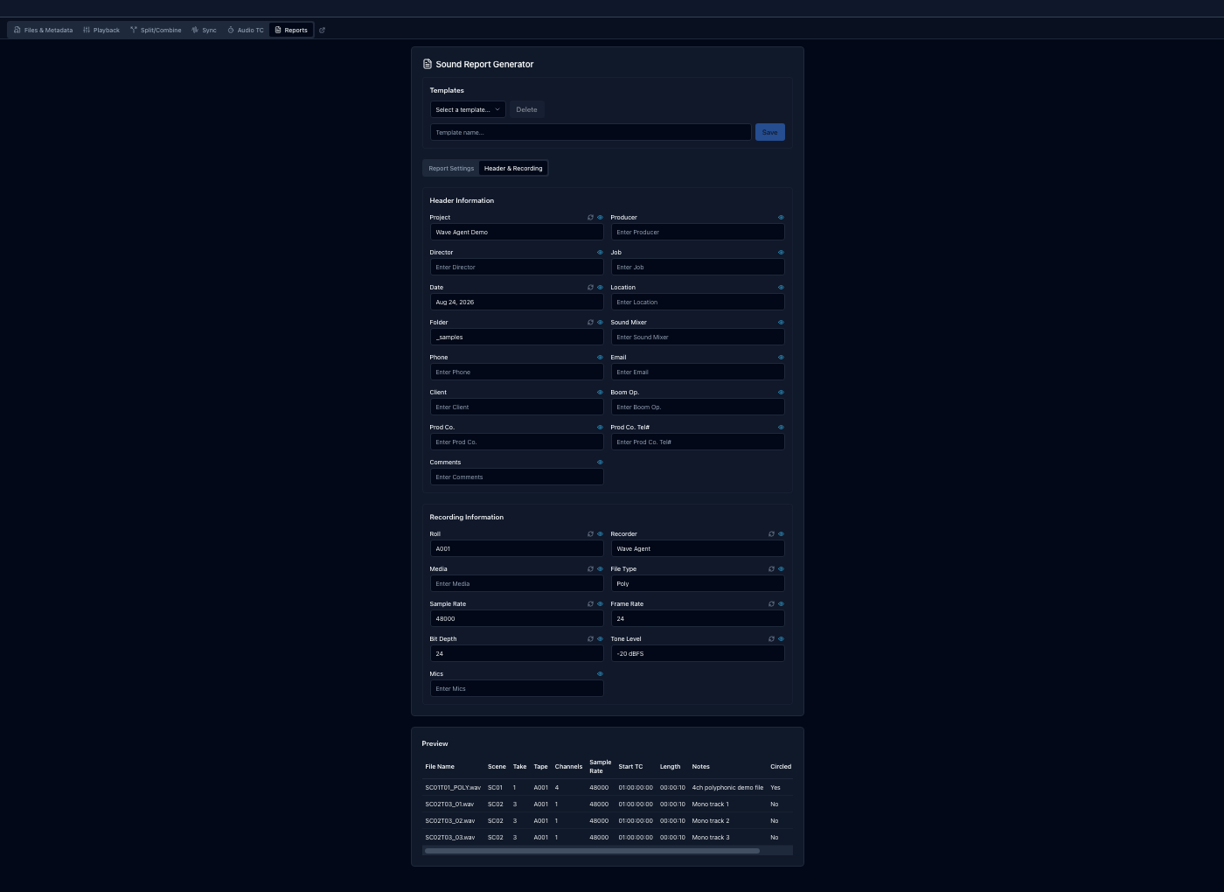Click the Tone Level input field

click(698, 653)
